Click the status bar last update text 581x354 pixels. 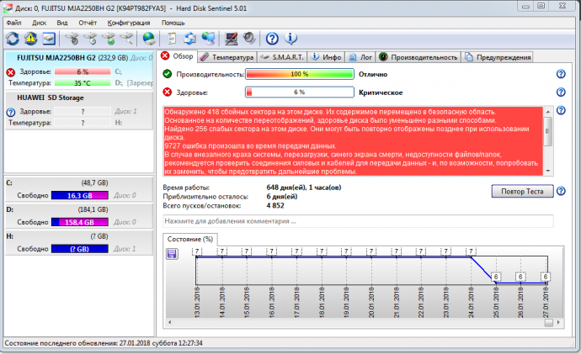click(x=104, y=343)
